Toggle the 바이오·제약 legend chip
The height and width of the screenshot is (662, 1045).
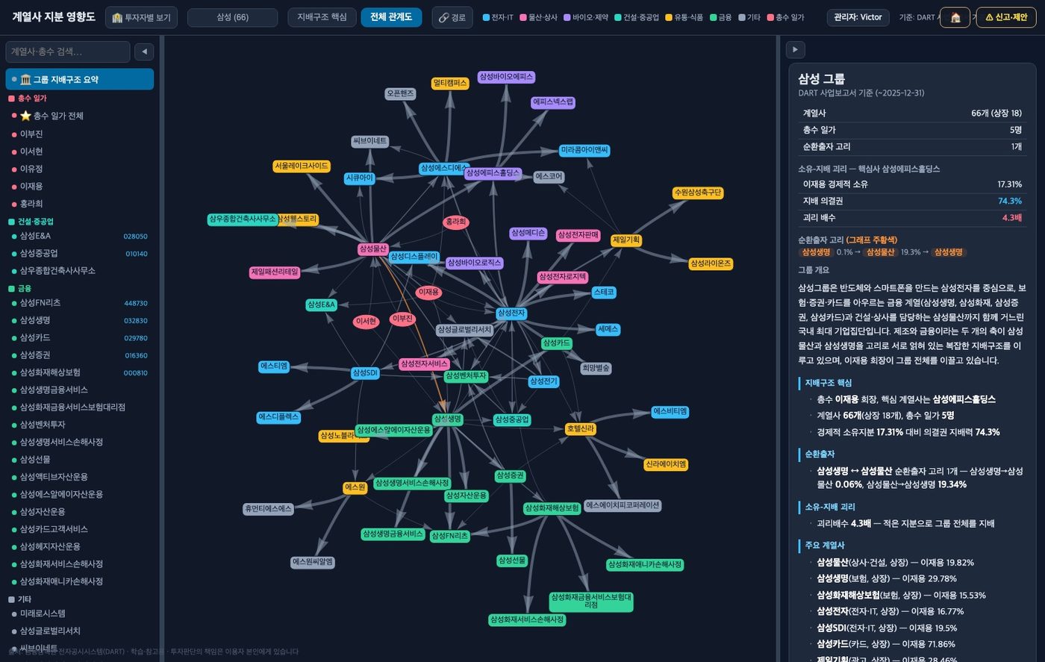[x=586, y=17]
